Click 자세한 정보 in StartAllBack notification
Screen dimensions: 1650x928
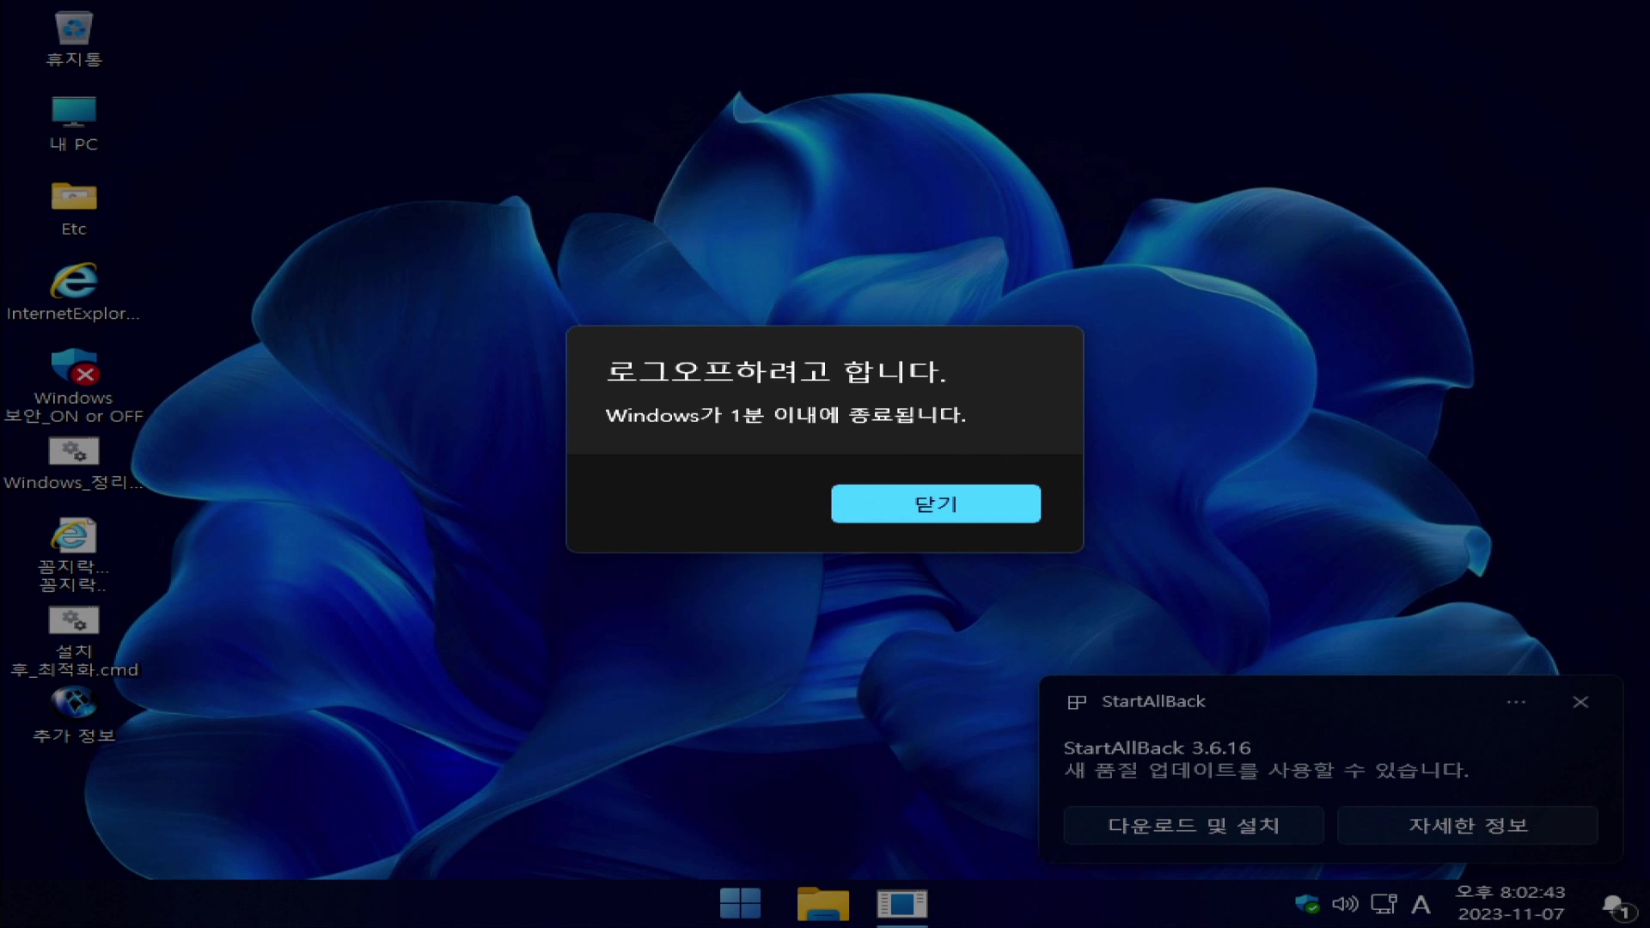coord(1467,826)
